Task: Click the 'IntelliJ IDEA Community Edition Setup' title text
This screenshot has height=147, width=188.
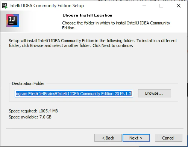Action: (47, 6)
